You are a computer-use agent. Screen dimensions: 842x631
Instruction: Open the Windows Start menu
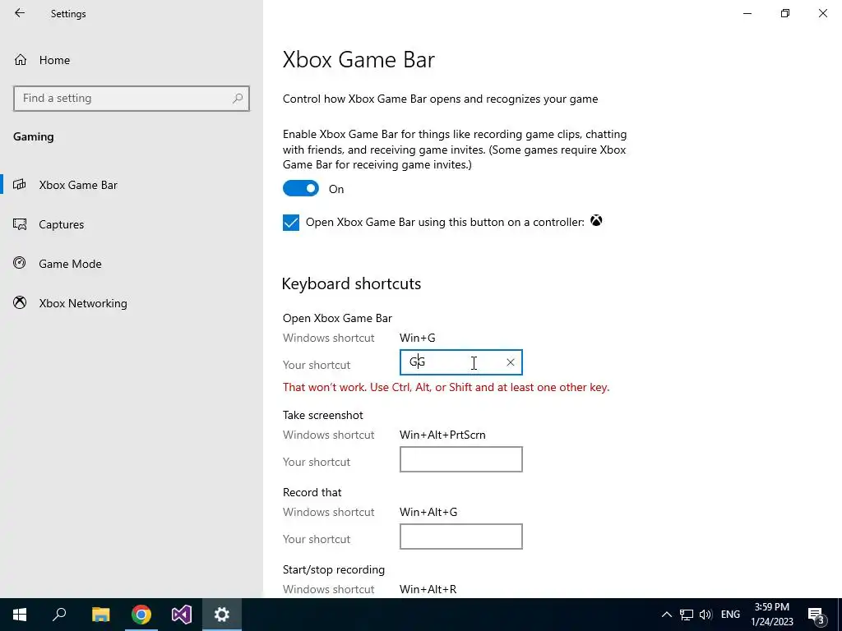coord(20,615)
